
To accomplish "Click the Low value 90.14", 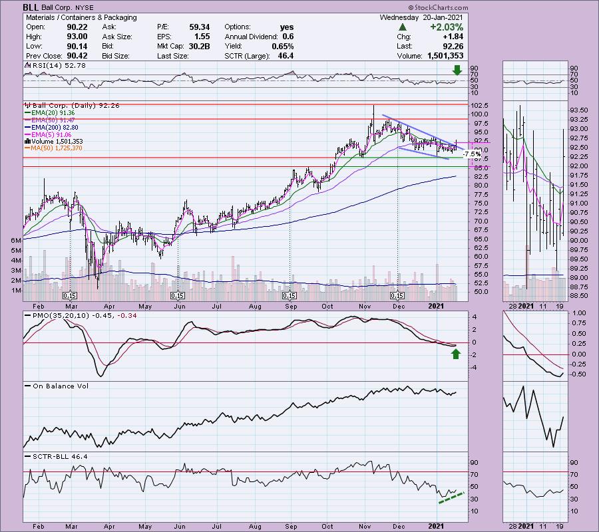I will 77,46.
